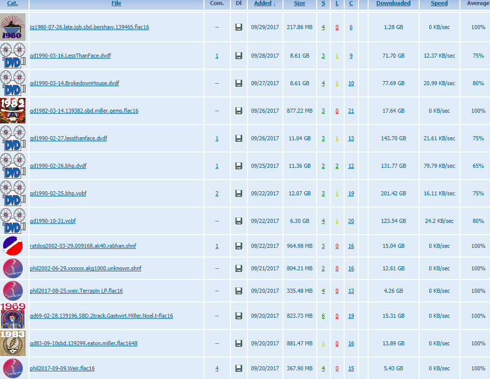View the comment on ratdog2002-03-29 row

(217, 246)
